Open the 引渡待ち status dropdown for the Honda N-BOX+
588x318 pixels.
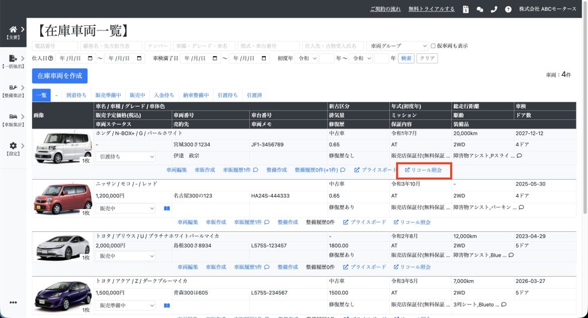point(125,157)
